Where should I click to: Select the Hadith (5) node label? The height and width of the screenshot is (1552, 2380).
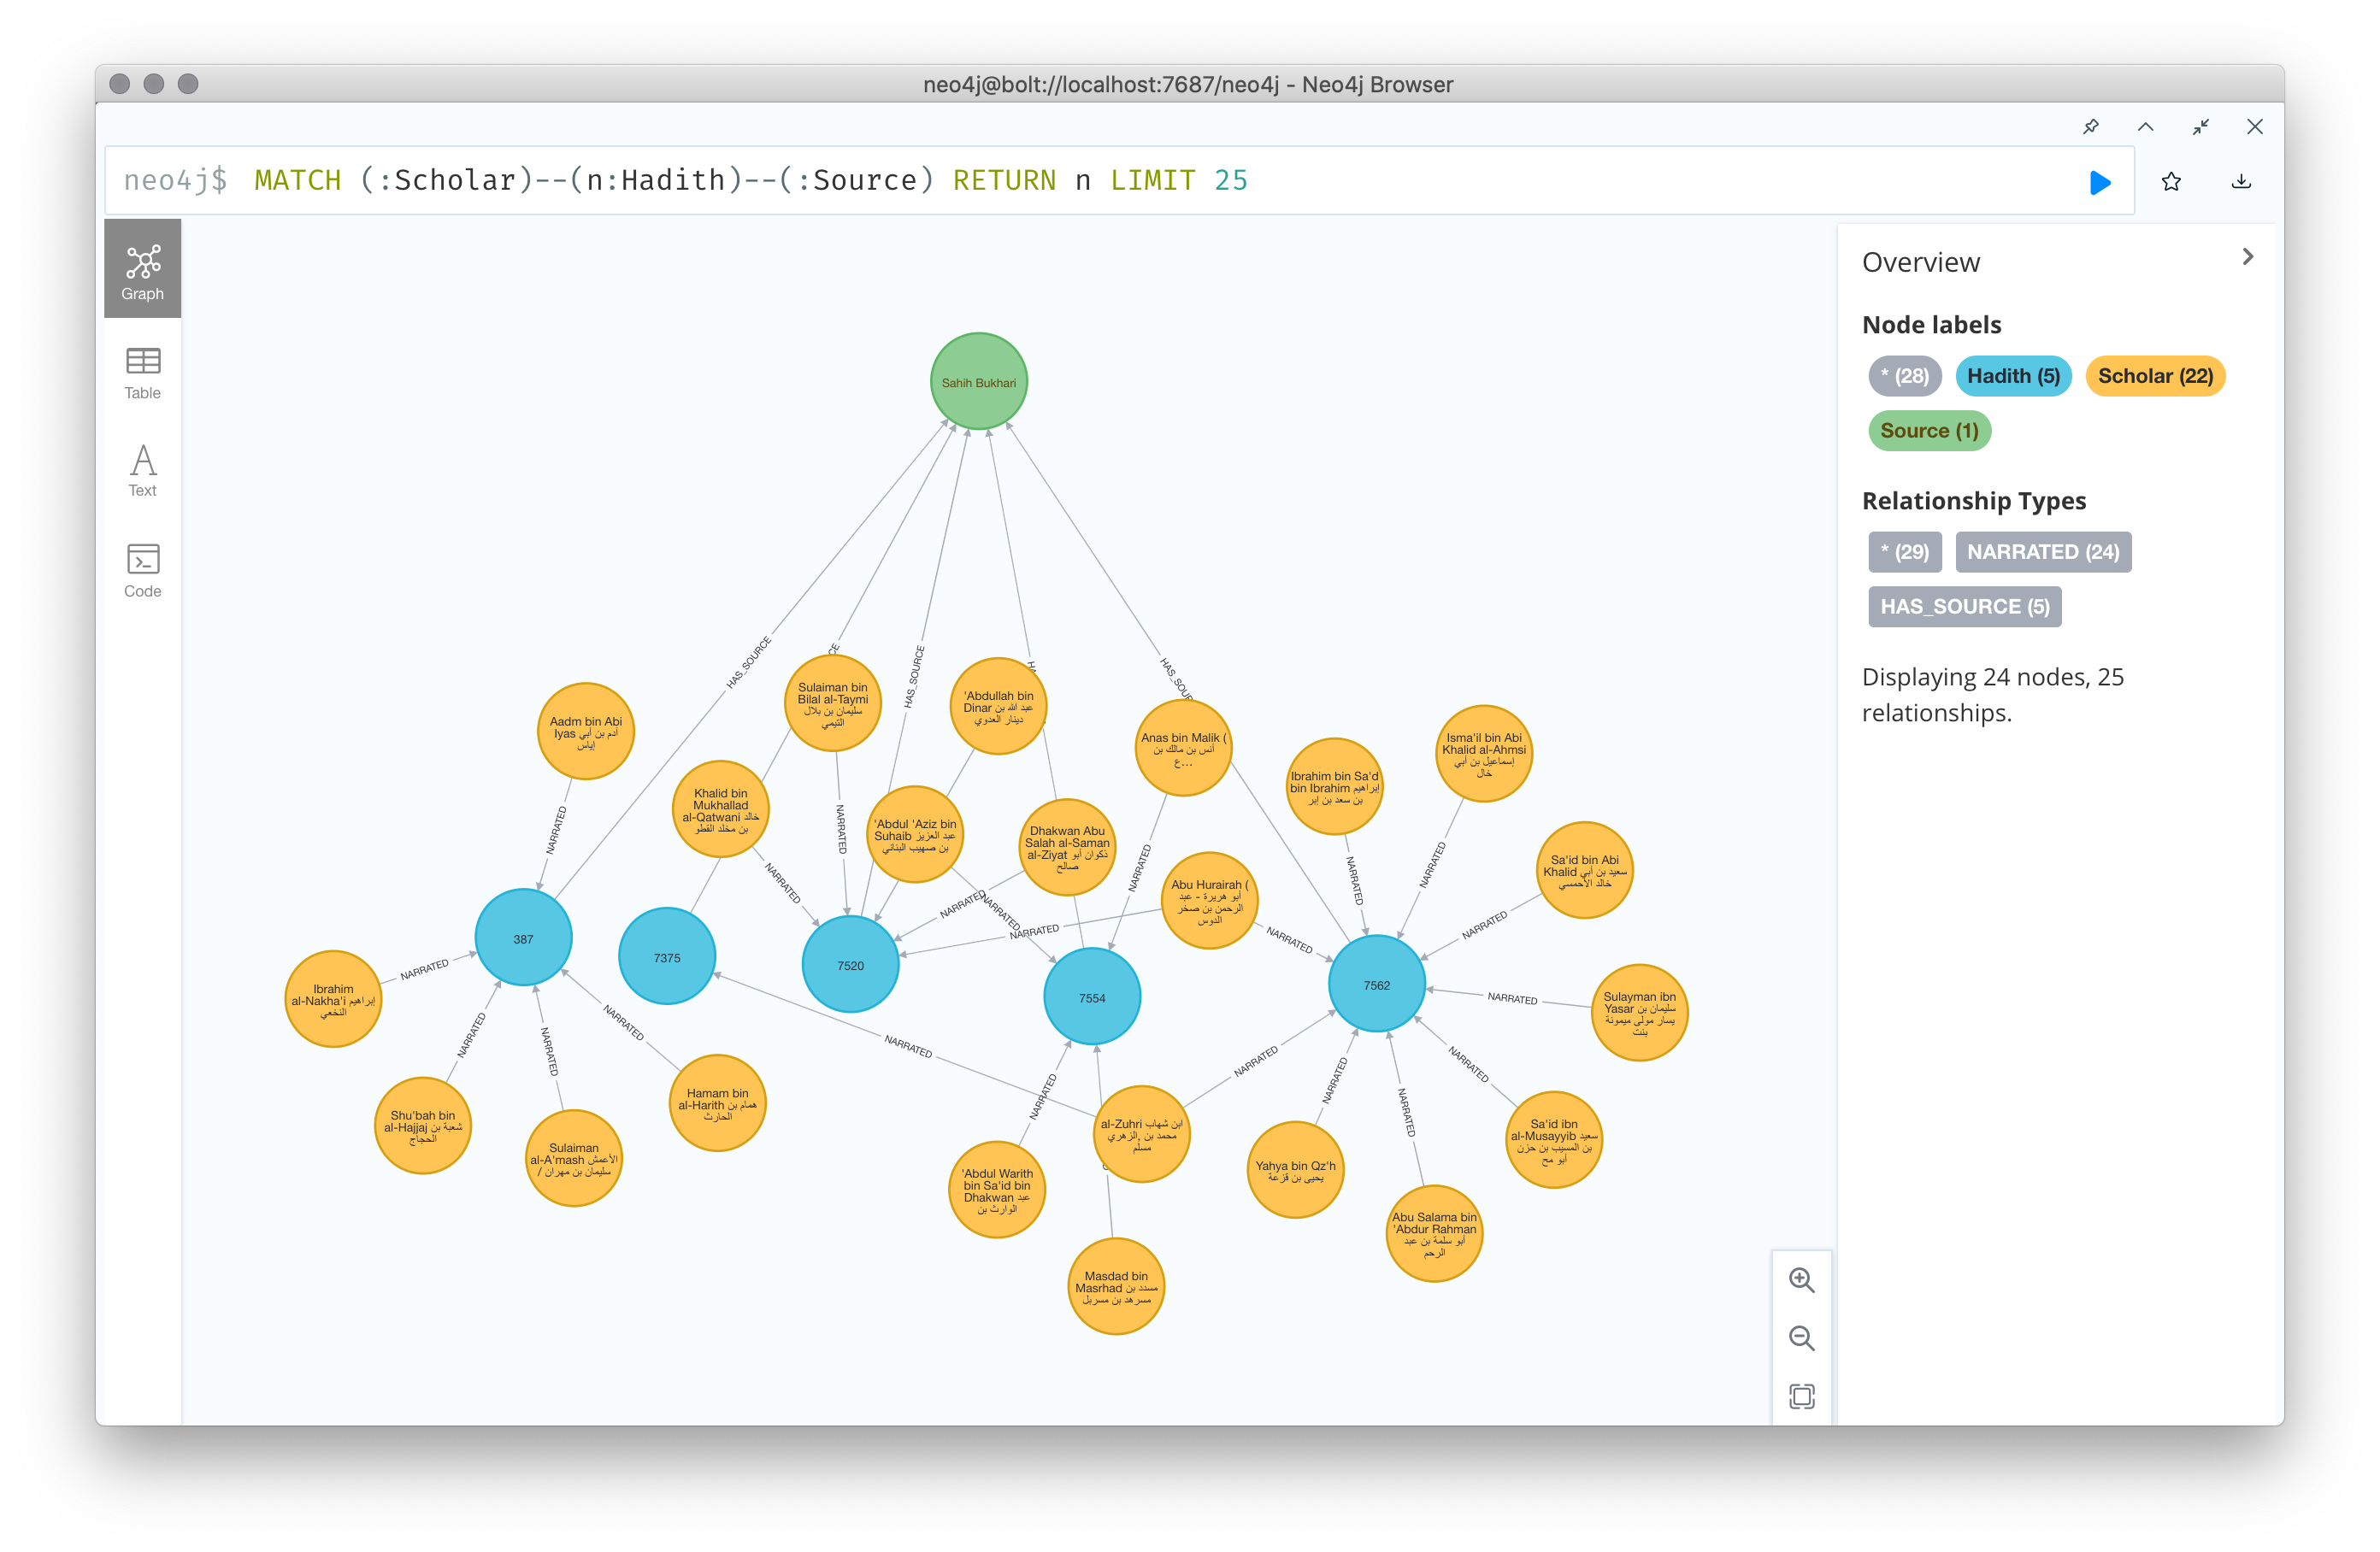pos(2012,376)
